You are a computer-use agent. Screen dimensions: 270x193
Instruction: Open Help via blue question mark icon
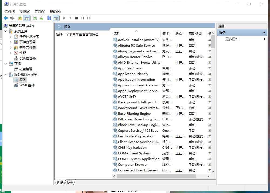(x=49, y=18)
